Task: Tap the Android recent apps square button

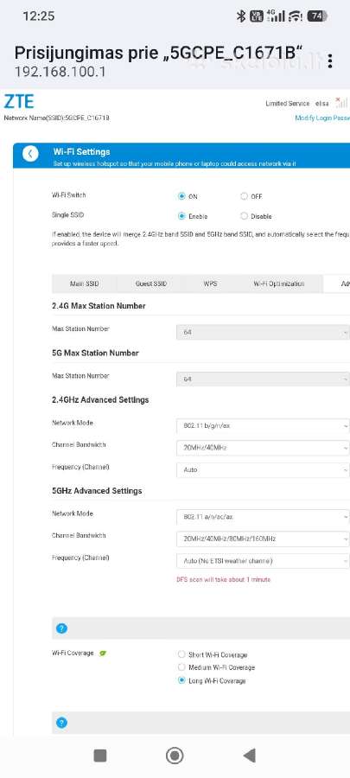Action: 100,756
